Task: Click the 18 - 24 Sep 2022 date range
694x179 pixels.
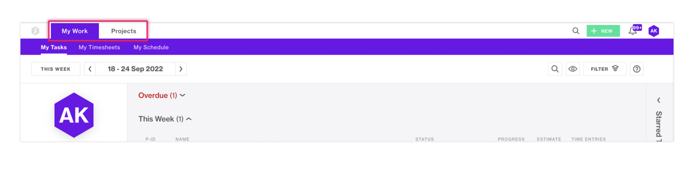Action: 135,69
